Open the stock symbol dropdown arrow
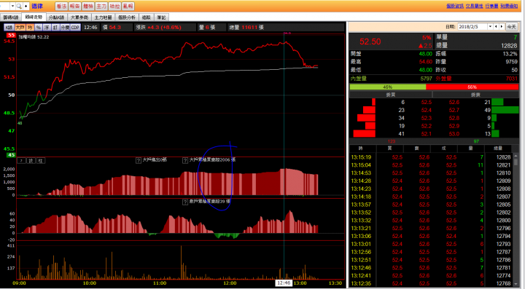Image resolution: width=525 pixels, height=289 pixels. (x=12, y=6)
